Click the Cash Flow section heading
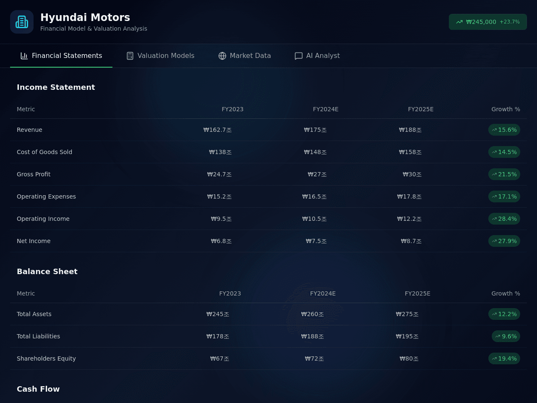This screenshot has height=403, width=537. [38, 389]
